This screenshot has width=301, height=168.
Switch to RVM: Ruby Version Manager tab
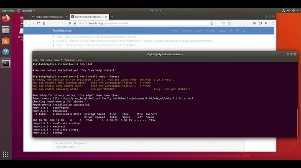click(50, 17)
